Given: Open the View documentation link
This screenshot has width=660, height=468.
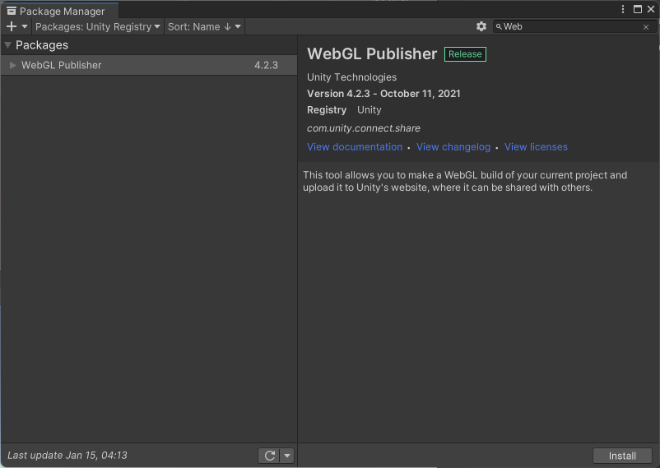Looking at the screenshot, I should pos(355,147).
